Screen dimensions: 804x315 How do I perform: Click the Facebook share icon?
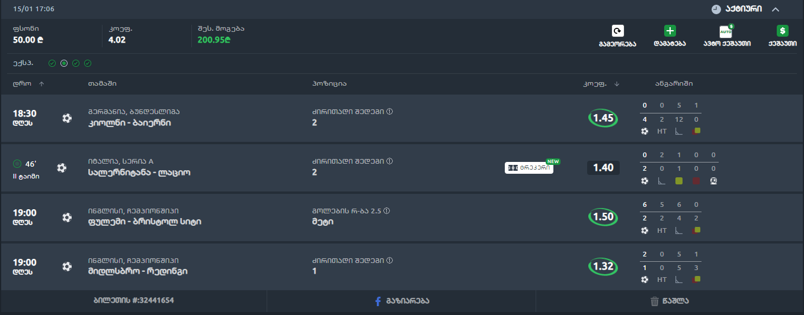pos(377,301)
